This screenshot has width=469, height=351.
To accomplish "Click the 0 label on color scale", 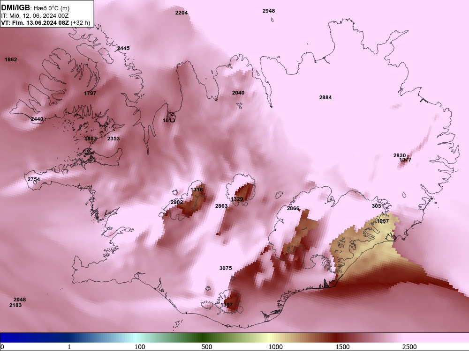I will [2, 347].
